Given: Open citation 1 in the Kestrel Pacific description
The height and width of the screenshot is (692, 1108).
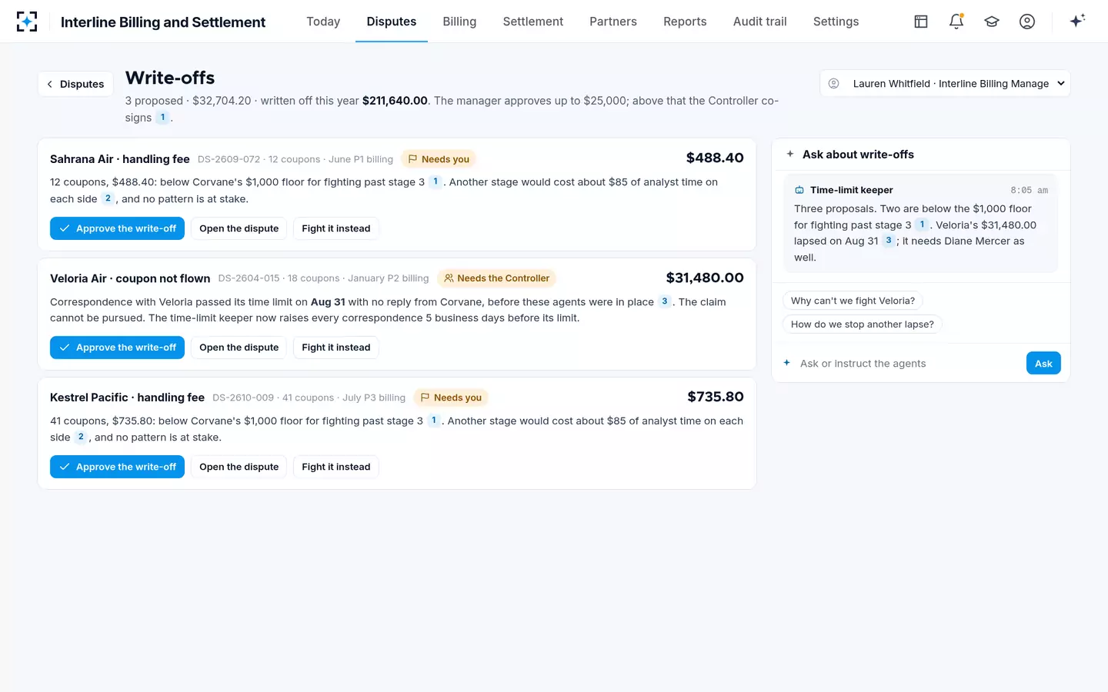Looking at the screenshot, I should tap(434, 421).
